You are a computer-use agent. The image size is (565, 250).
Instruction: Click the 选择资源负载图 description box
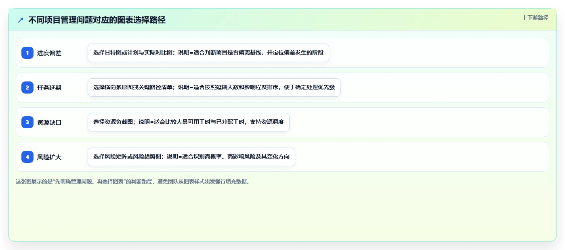189,122
